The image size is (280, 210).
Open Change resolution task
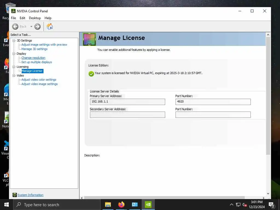pos(33,58)
